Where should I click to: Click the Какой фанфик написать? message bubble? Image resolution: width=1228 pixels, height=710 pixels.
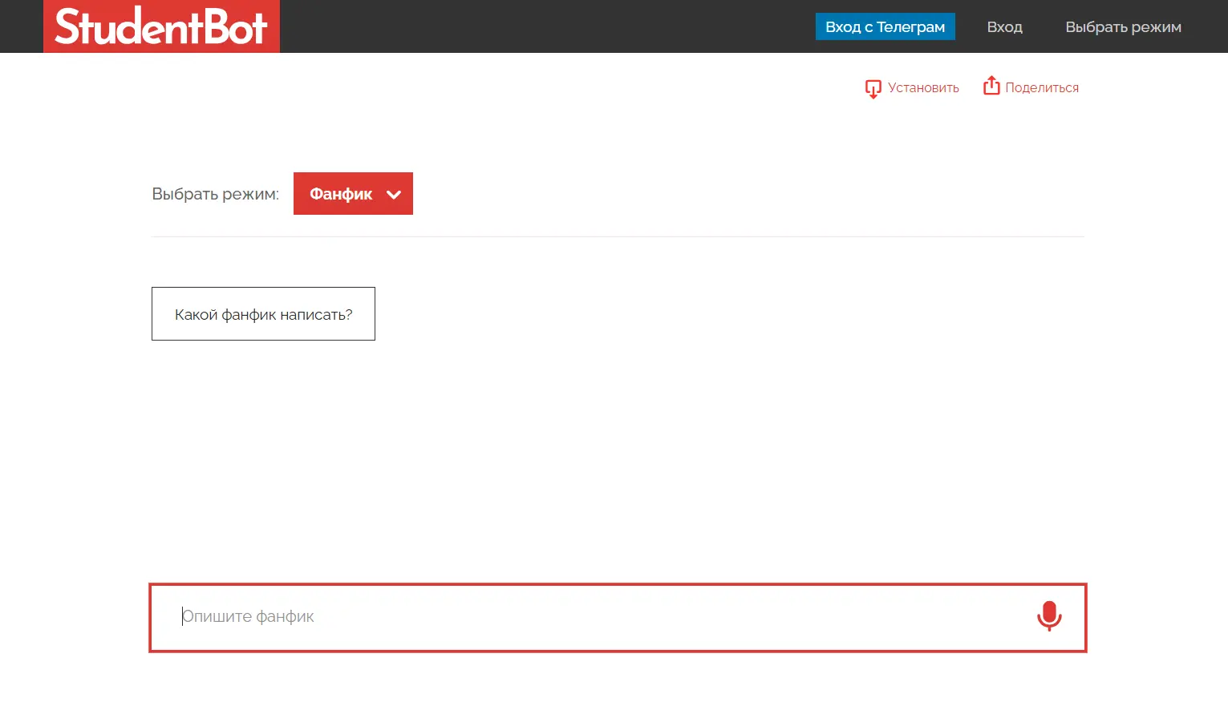(263, 314)
